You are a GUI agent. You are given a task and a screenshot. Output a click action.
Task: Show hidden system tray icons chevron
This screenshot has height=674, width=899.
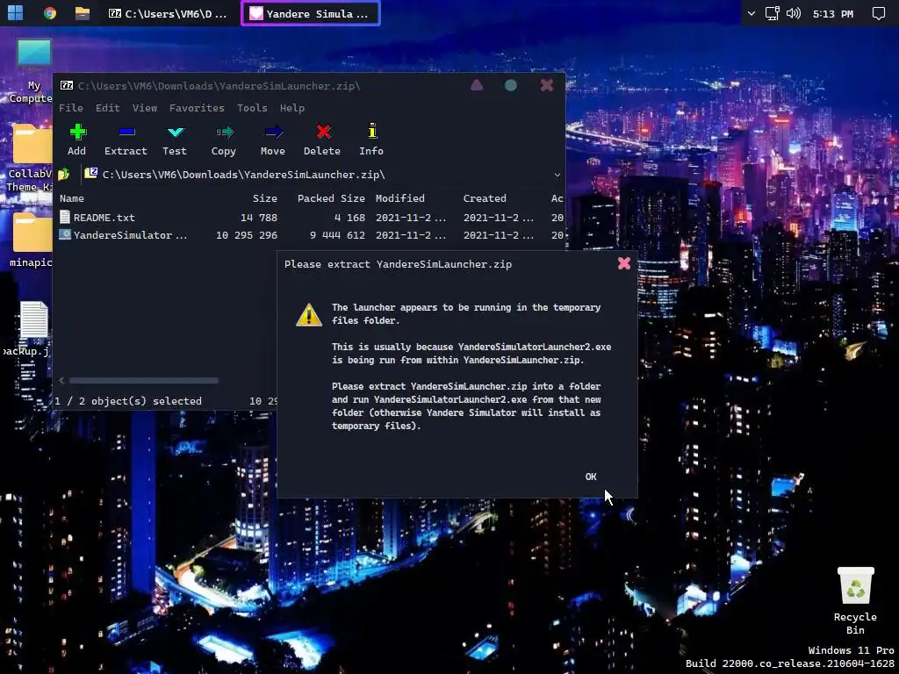pyautogui.click(x=752, y=13)
